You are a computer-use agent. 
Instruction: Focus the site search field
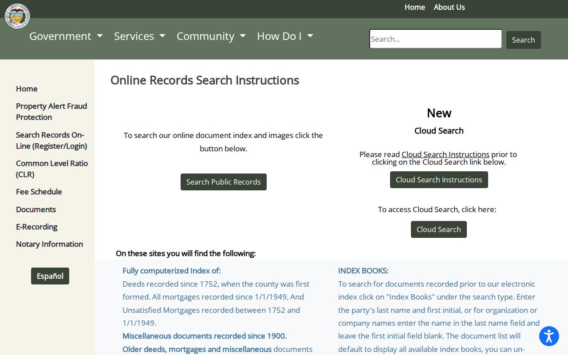pyautogui.click(x=436, y=39)
